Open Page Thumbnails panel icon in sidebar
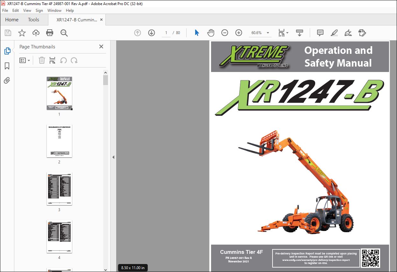The height and width of the screenshot is (272, 397). (x=7, y=51)
